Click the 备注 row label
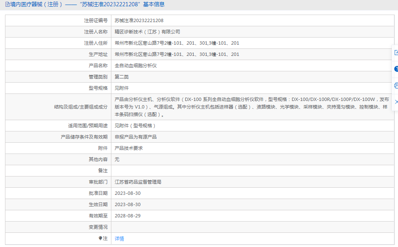Image resolution: width=398 pixels, height=247 pixels. pyautogui.click(x=103, y=171)
